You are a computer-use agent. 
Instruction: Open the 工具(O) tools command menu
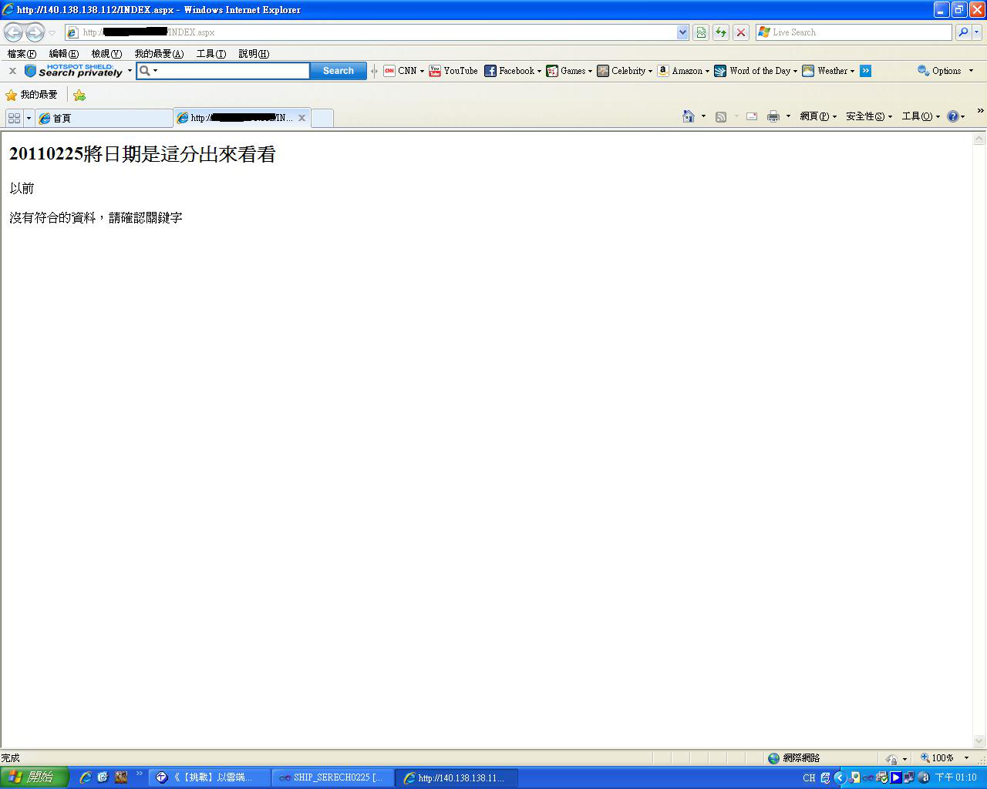(x=921, y=116)
